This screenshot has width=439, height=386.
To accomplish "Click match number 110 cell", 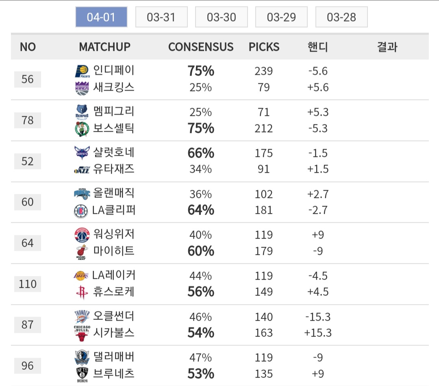I will (28, 284).
